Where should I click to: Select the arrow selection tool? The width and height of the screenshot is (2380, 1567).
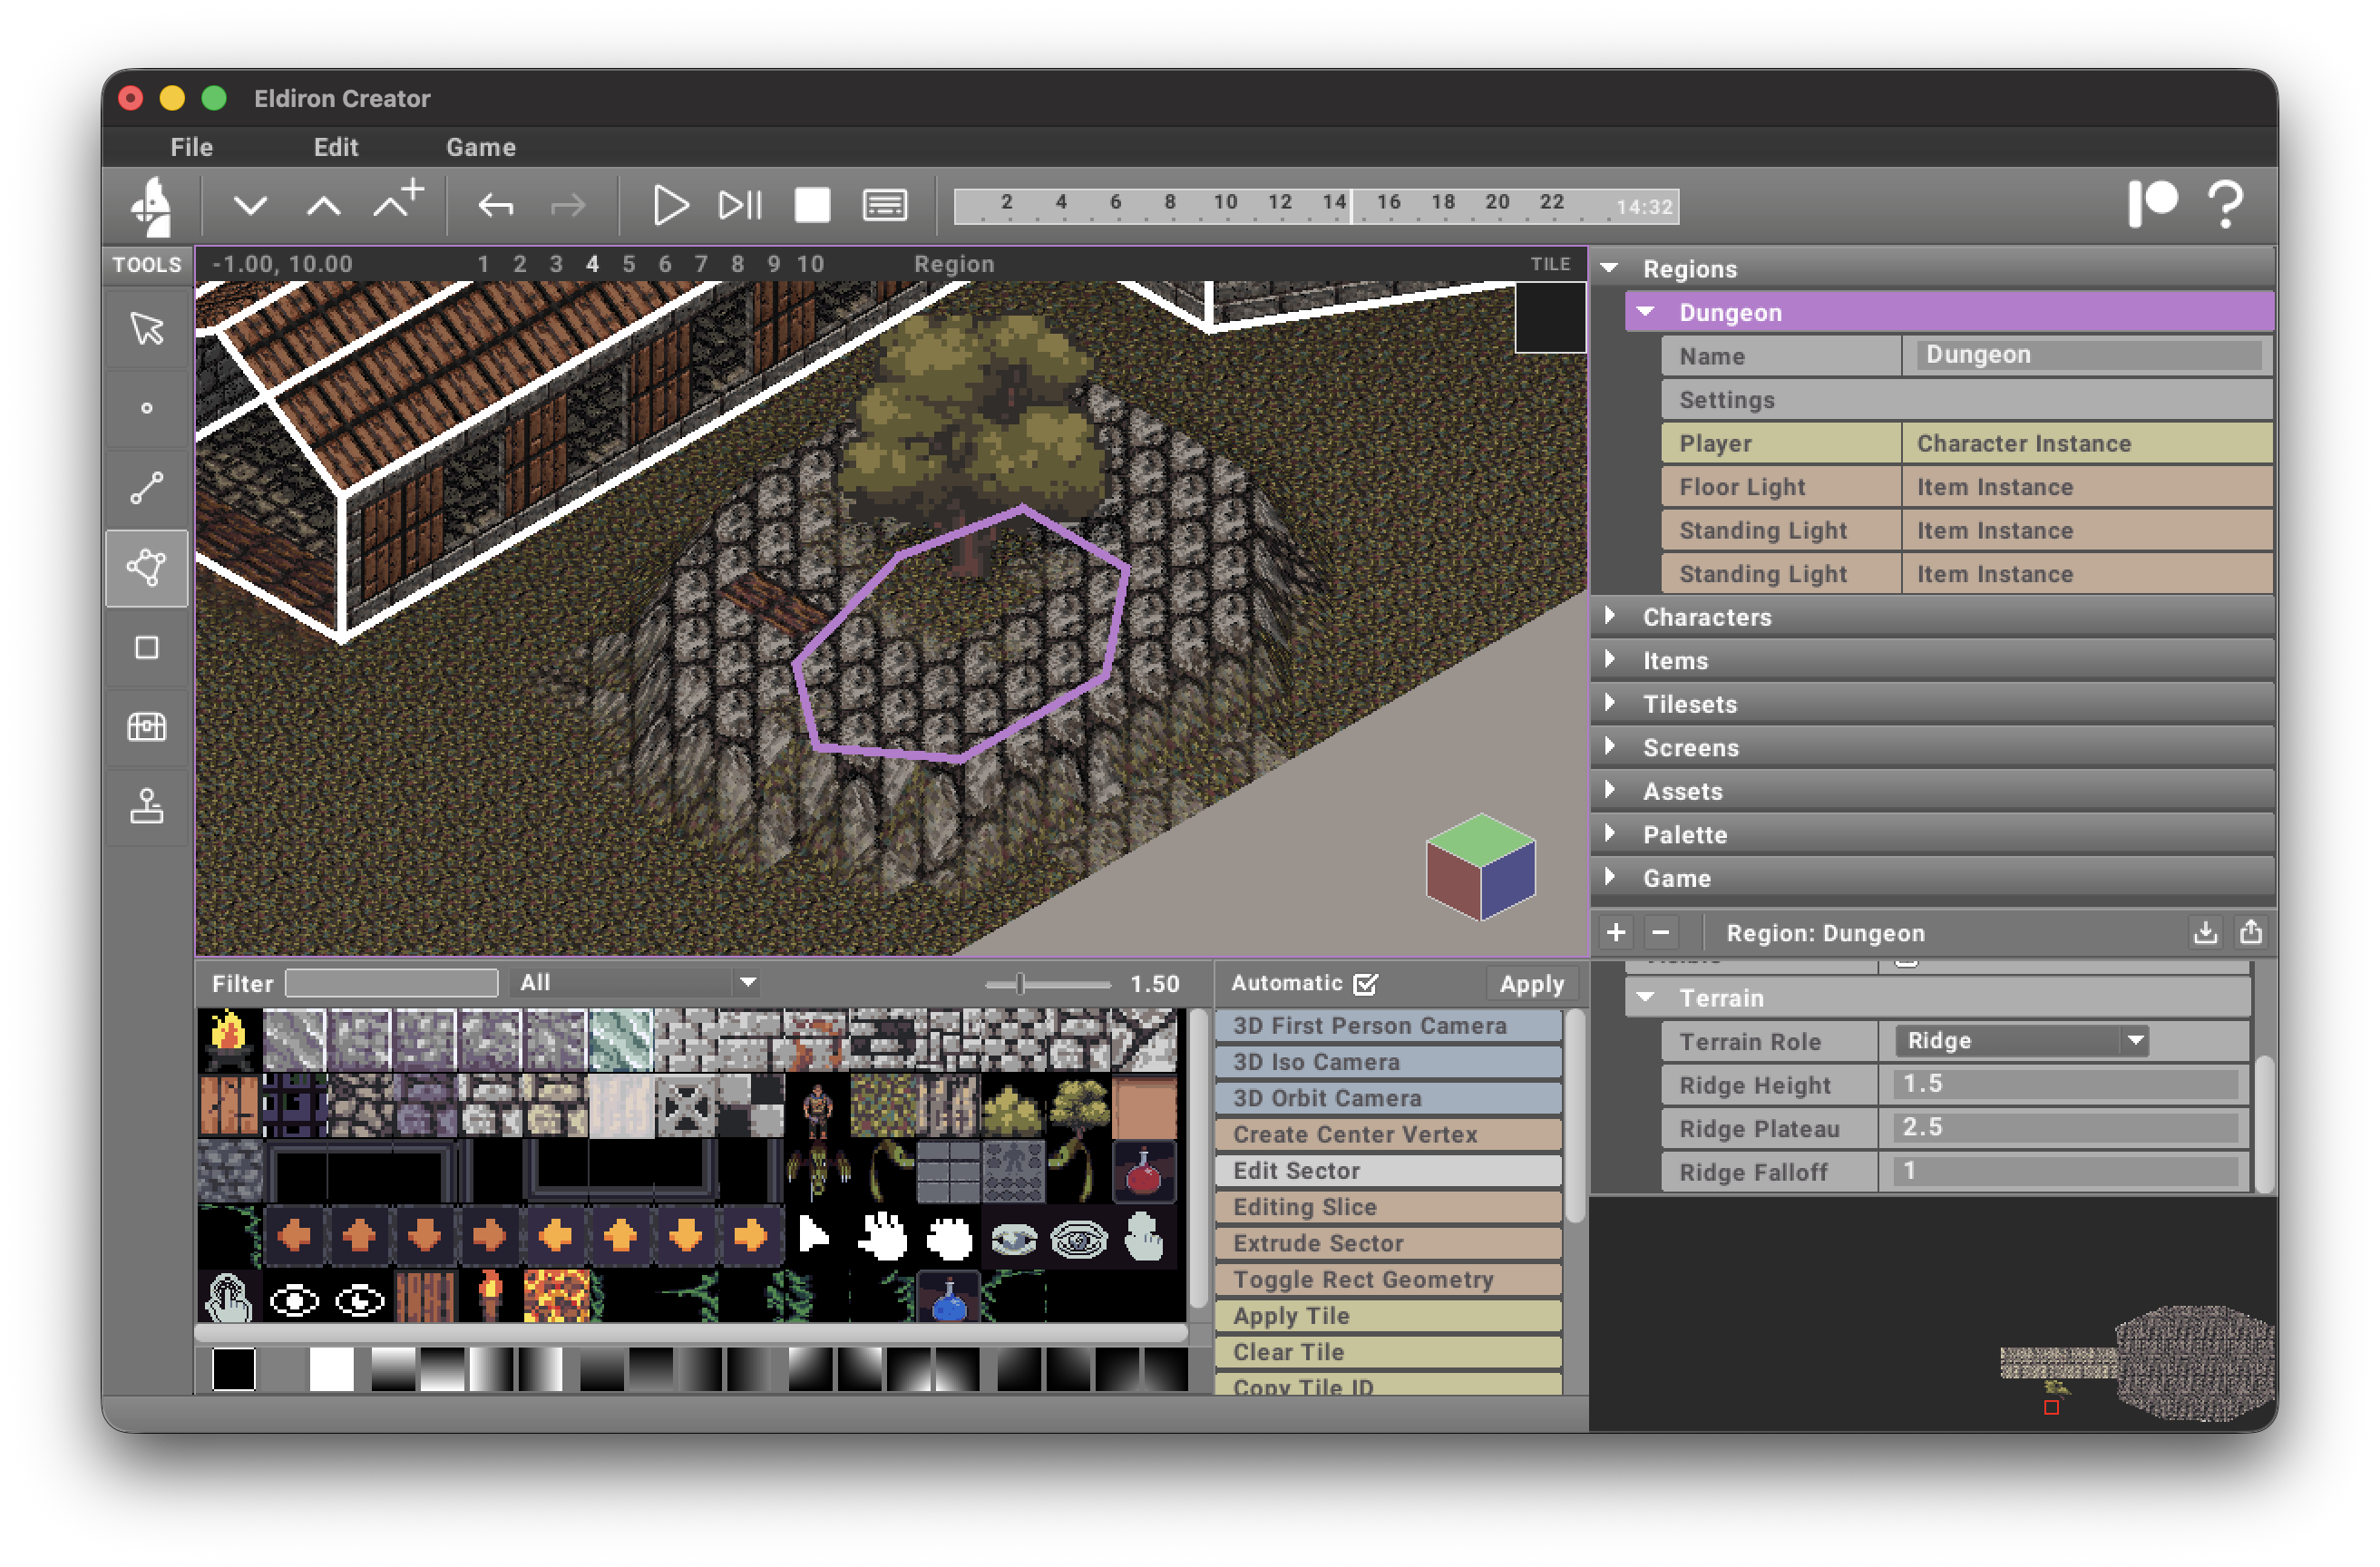click(146, 328)
